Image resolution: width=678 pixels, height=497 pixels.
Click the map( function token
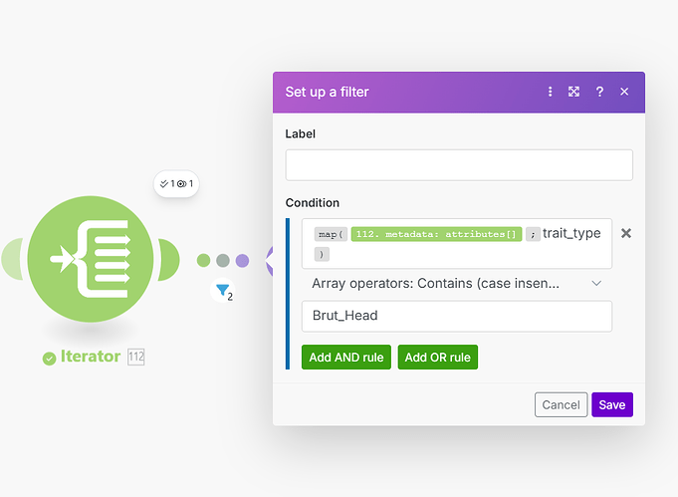(330, 234)
